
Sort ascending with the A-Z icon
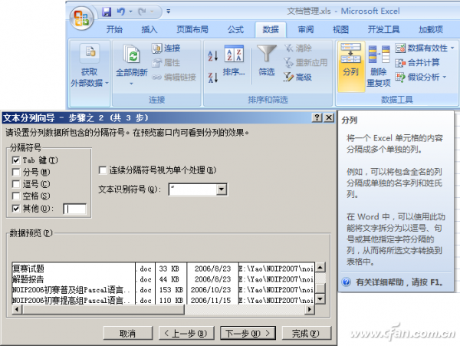pos(213,55)
